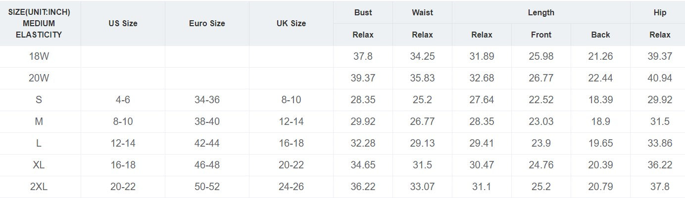
Task: Click the 20W hip value 40.94
Action: click(660, 78)
